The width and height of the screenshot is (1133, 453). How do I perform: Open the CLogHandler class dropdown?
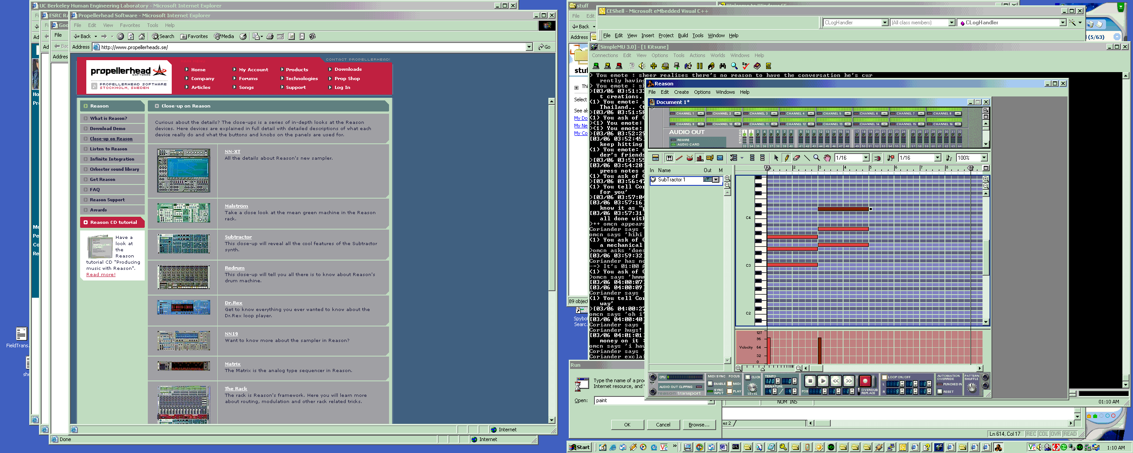pyautogui.click(x=884, y=23)
